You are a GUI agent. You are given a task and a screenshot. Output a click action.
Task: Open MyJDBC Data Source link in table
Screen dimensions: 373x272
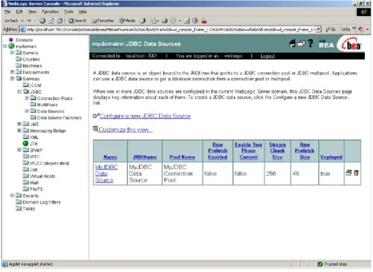click(106, 173)
